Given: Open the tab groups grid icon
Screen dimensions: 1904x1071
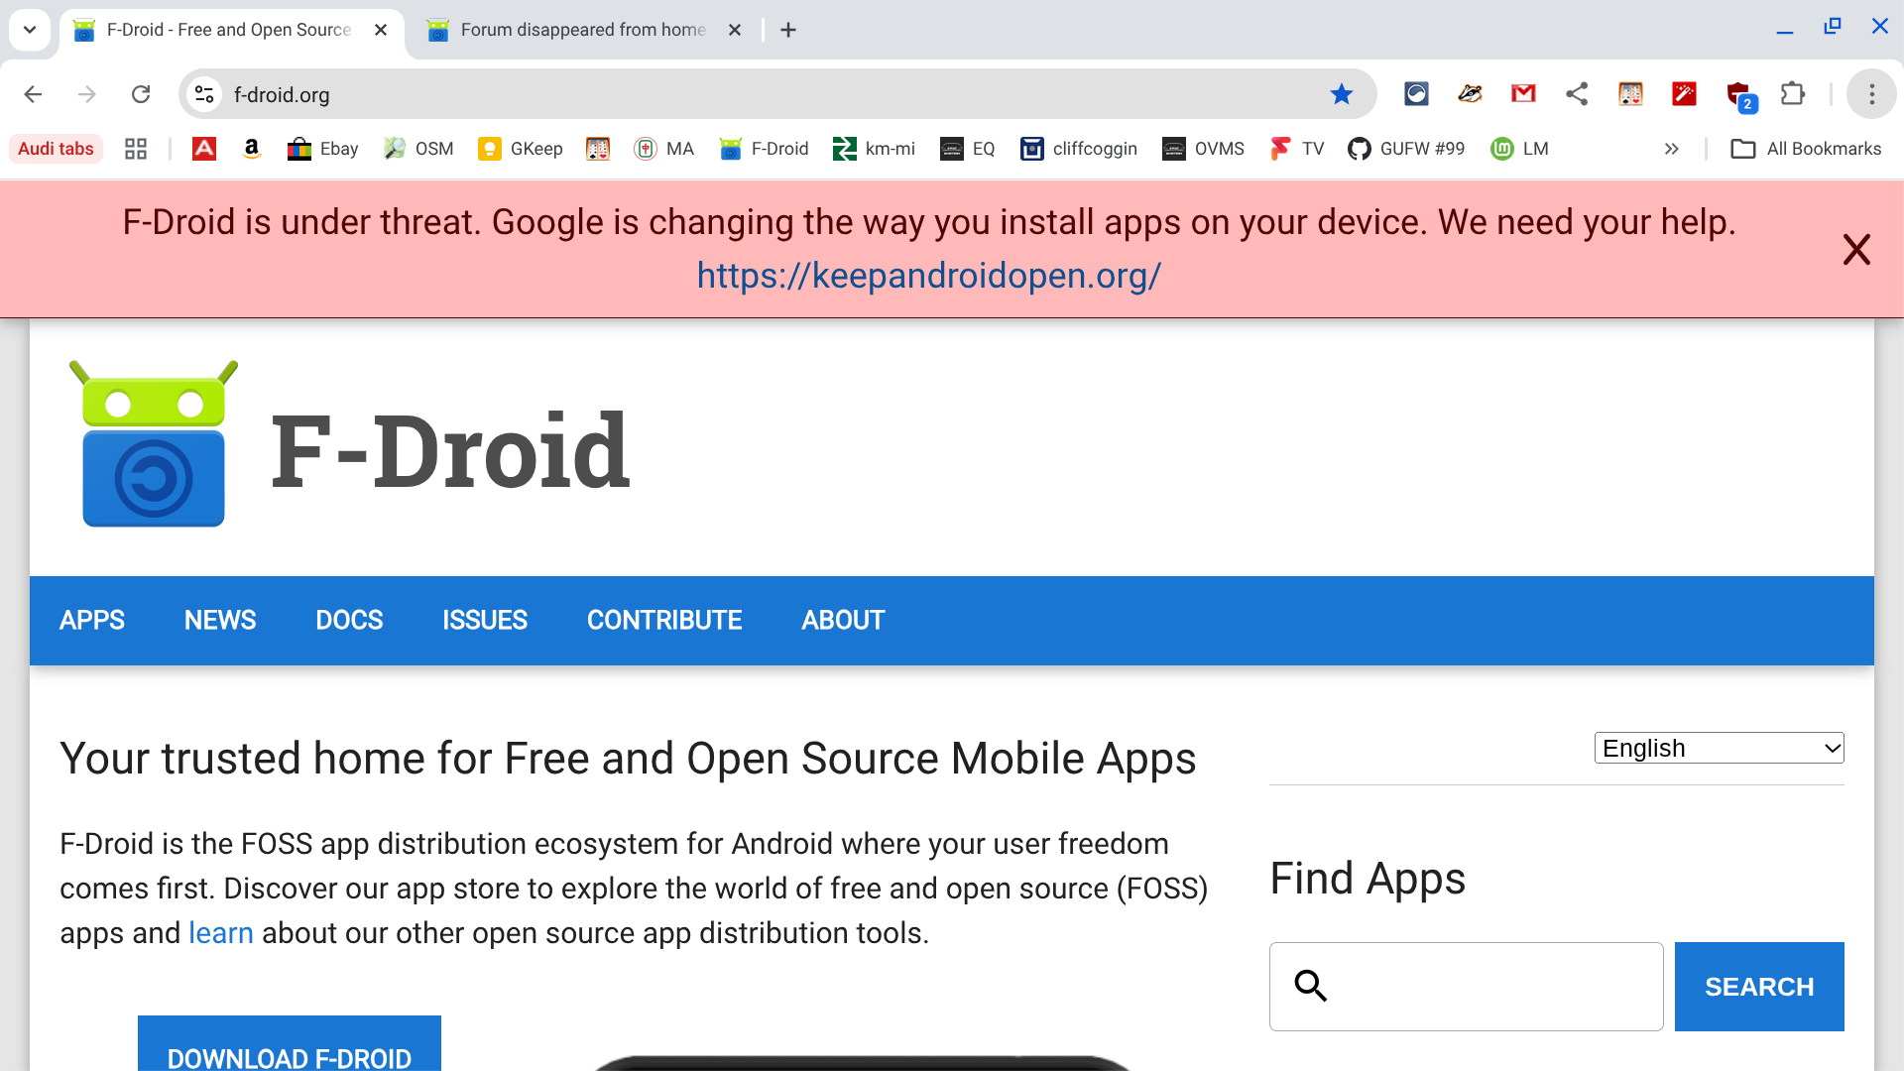Looking at the screenshot, I should pyautogui.click(x=136, y=149).
